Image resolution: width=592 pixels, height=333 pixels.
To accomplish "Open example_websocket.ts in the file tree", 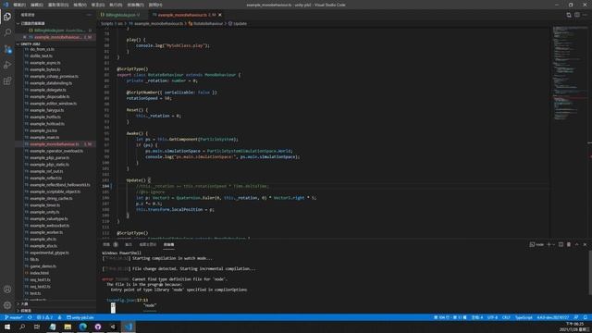I will [x=49, y=226].
